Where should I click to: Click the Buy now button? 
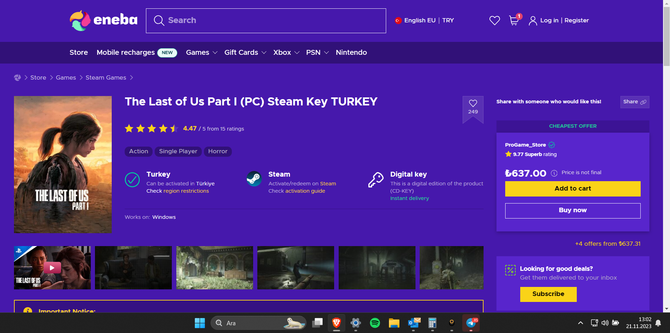[573, 210]
